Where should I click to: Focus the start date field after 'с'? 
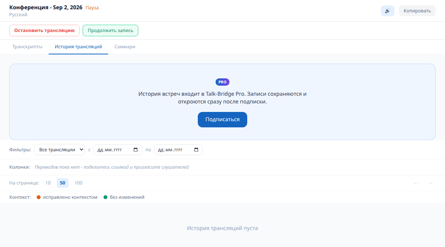pyautogui.click(x=117, y=150)
